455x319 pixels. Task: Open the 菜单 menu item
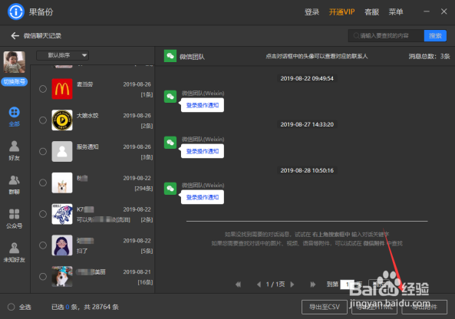(396, 12)
